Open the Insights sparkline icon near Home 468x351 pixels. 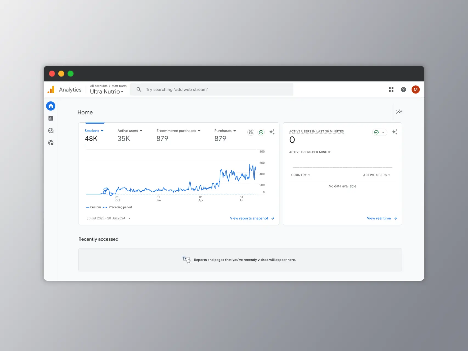399,112
